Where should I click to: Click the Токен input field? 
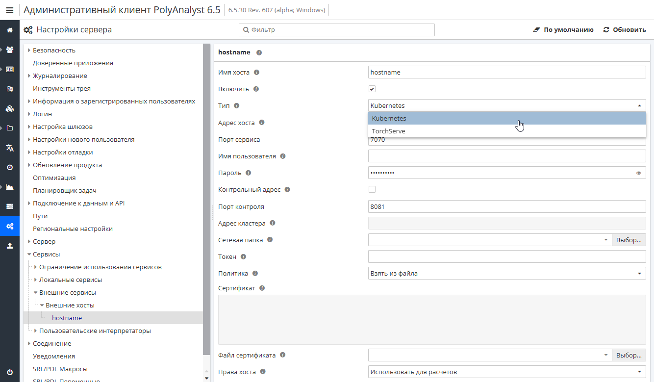507,256
